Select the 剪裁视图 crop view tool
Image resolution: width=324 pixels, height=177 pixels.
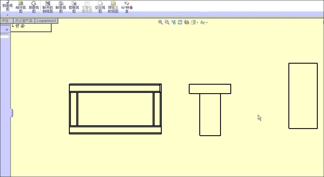(74, 7)
